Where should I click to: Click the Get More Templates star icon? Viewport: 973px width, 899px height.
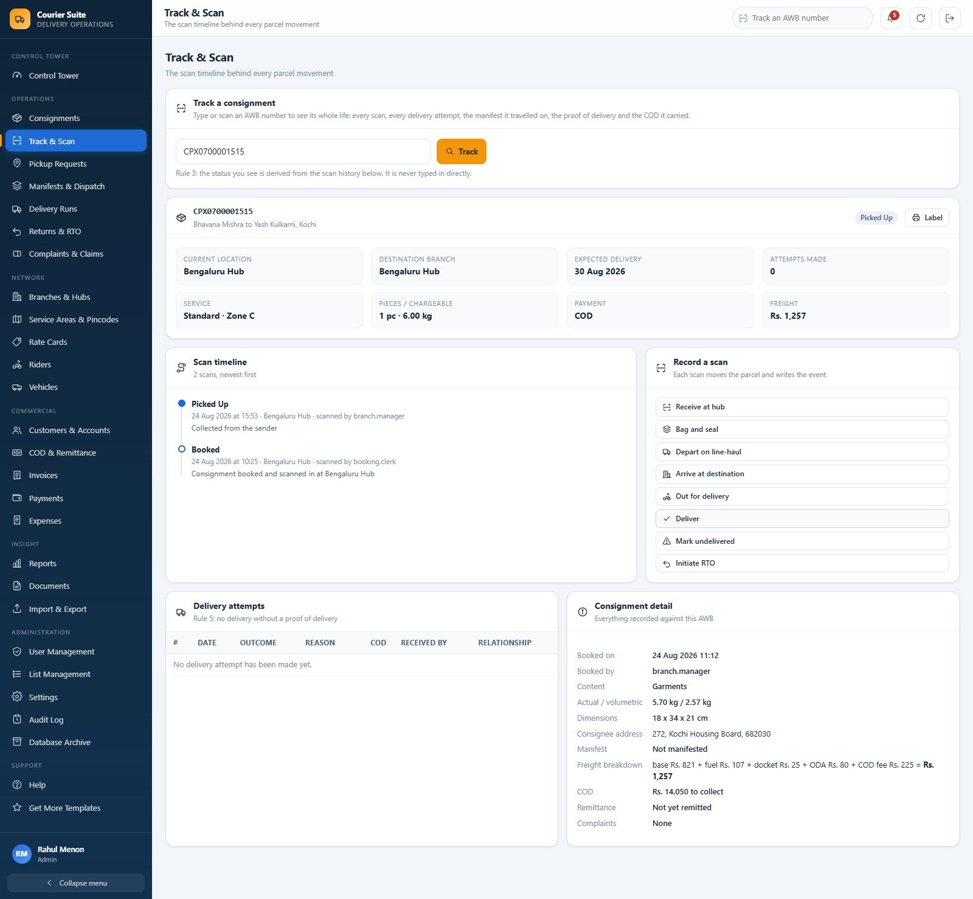pos(17,808)
